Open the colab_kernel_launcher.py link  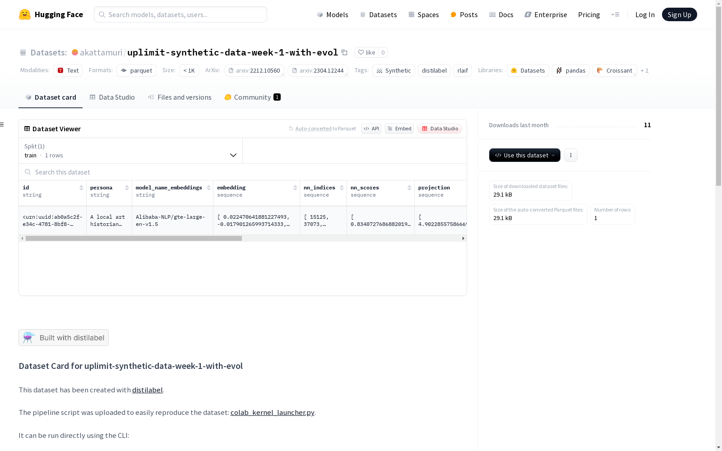point(272,412)
